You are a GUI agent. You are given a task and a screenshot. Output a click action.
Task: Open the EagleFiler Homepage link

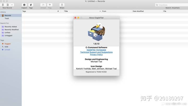[x=96, y=50]
